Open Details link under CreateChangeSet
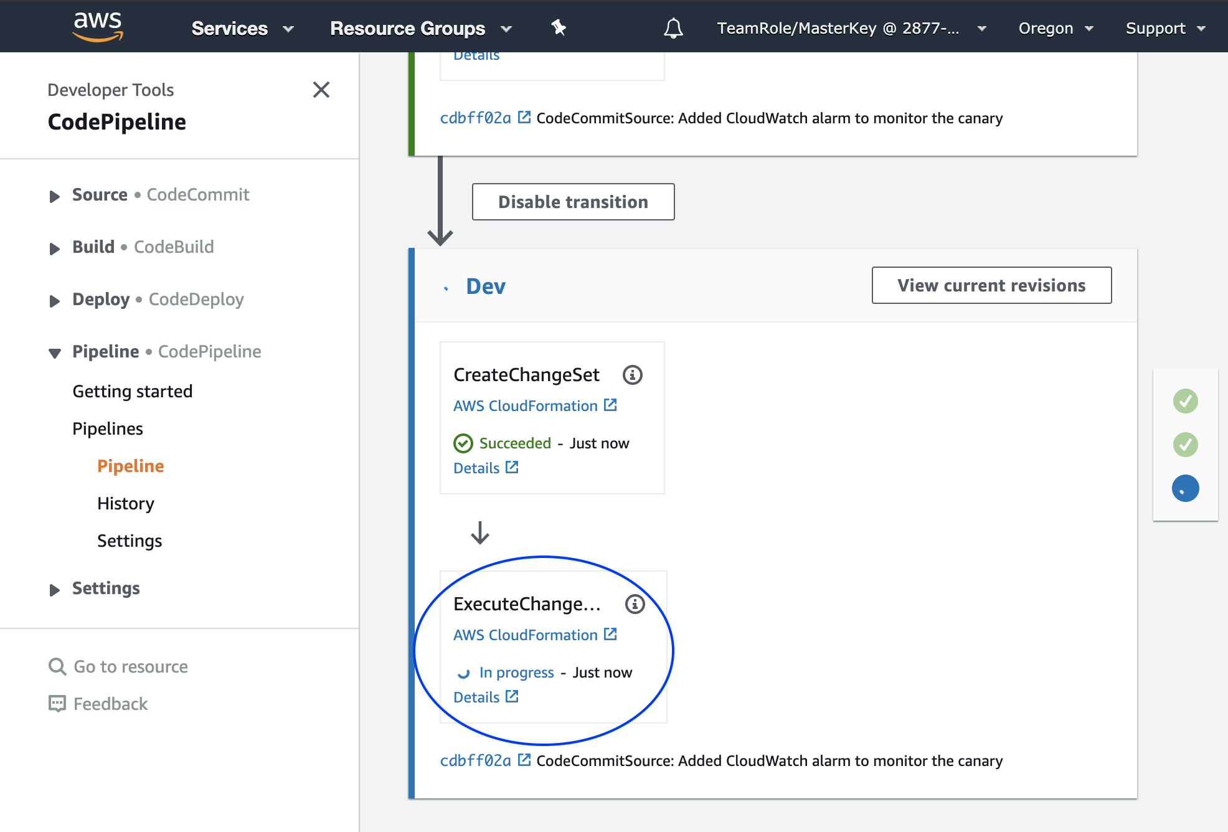This screenshot has width=1228, height=832. pos(476,468)
